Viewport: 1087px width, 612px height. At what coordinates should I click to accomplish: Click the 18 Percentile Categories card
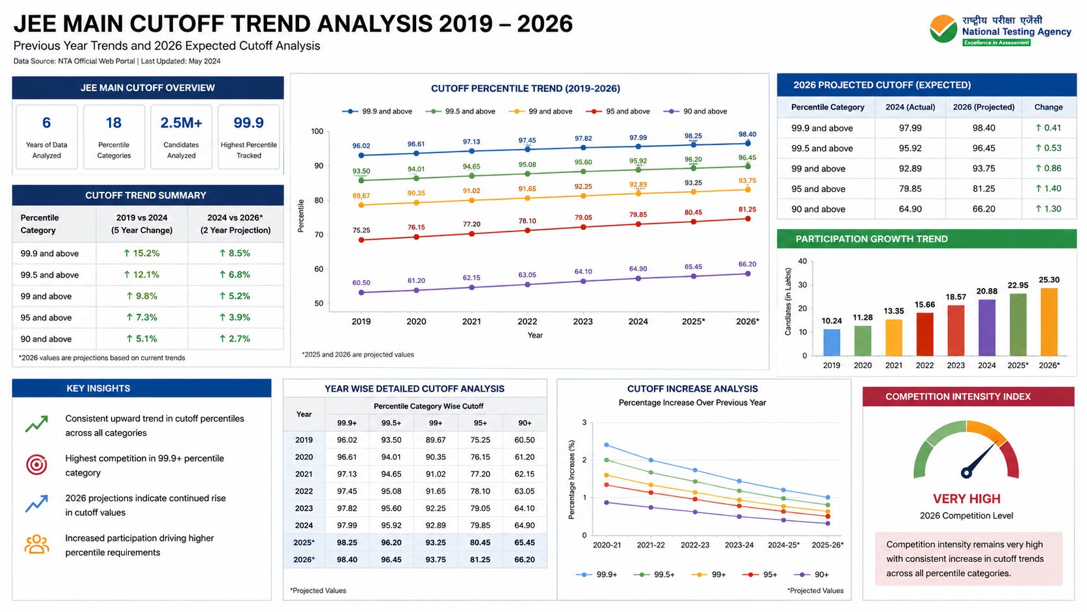[114, 137]
